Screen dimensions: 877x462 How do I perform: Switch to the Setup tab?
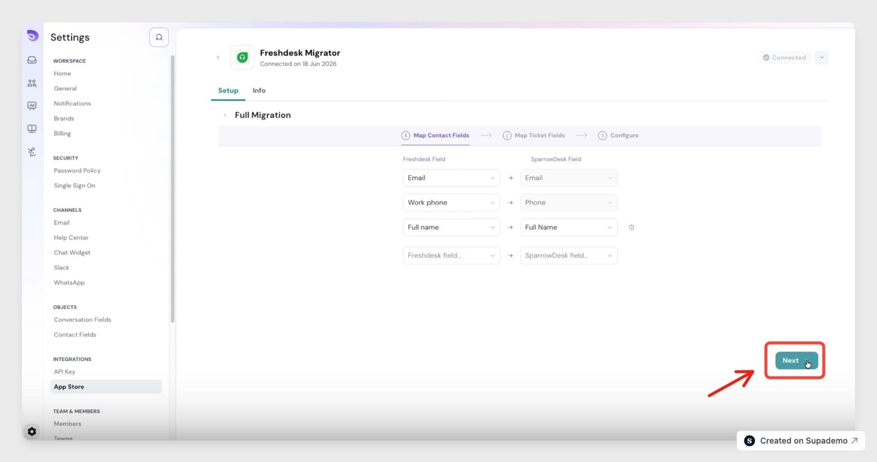pos(228,90)
